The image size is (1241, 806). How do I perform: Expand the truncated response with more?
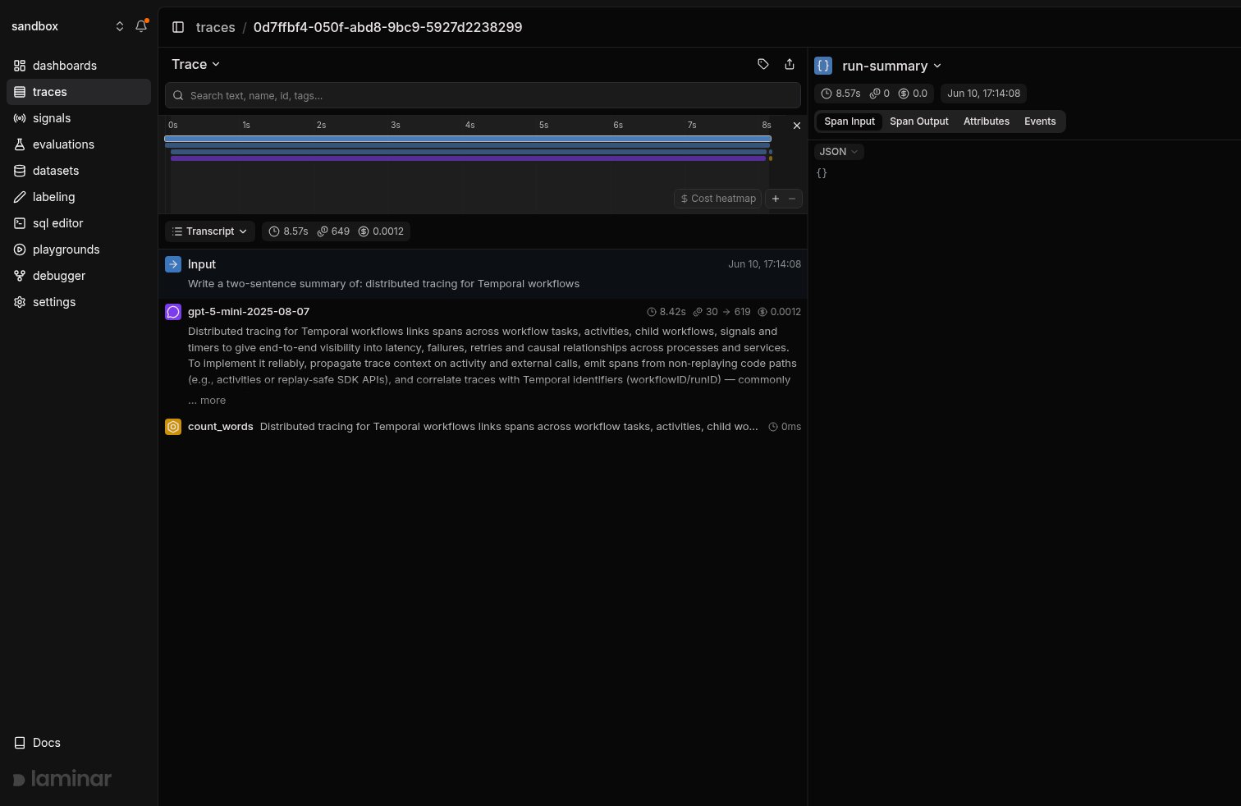pos(207,401)
